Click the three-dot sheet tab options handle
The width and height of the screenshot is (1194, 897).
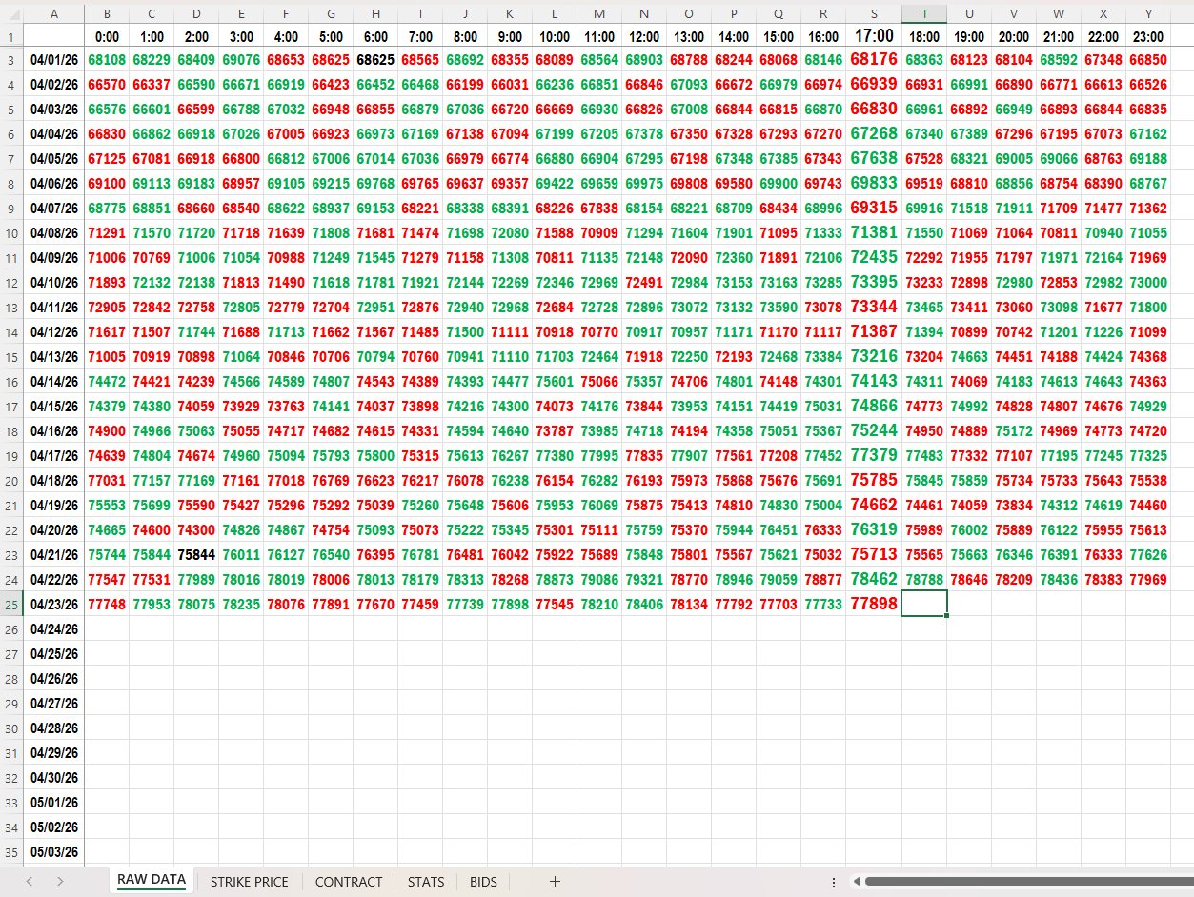coord(834,882)
